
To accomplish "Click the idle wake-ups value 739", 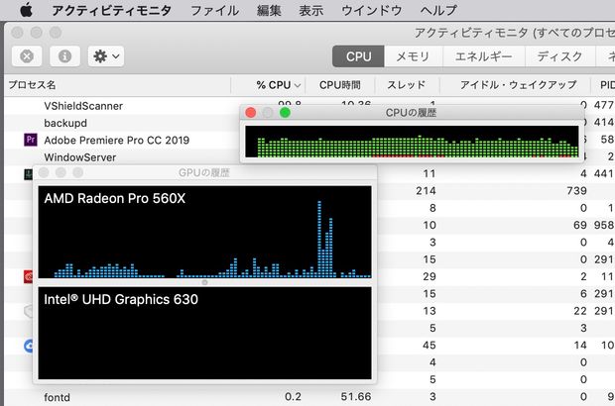I will tap(576, 191).
